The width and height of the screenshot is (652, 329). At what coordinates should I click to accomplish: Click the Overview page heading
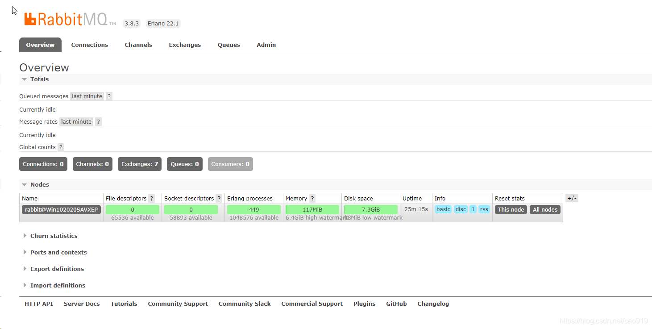[44, 67]
